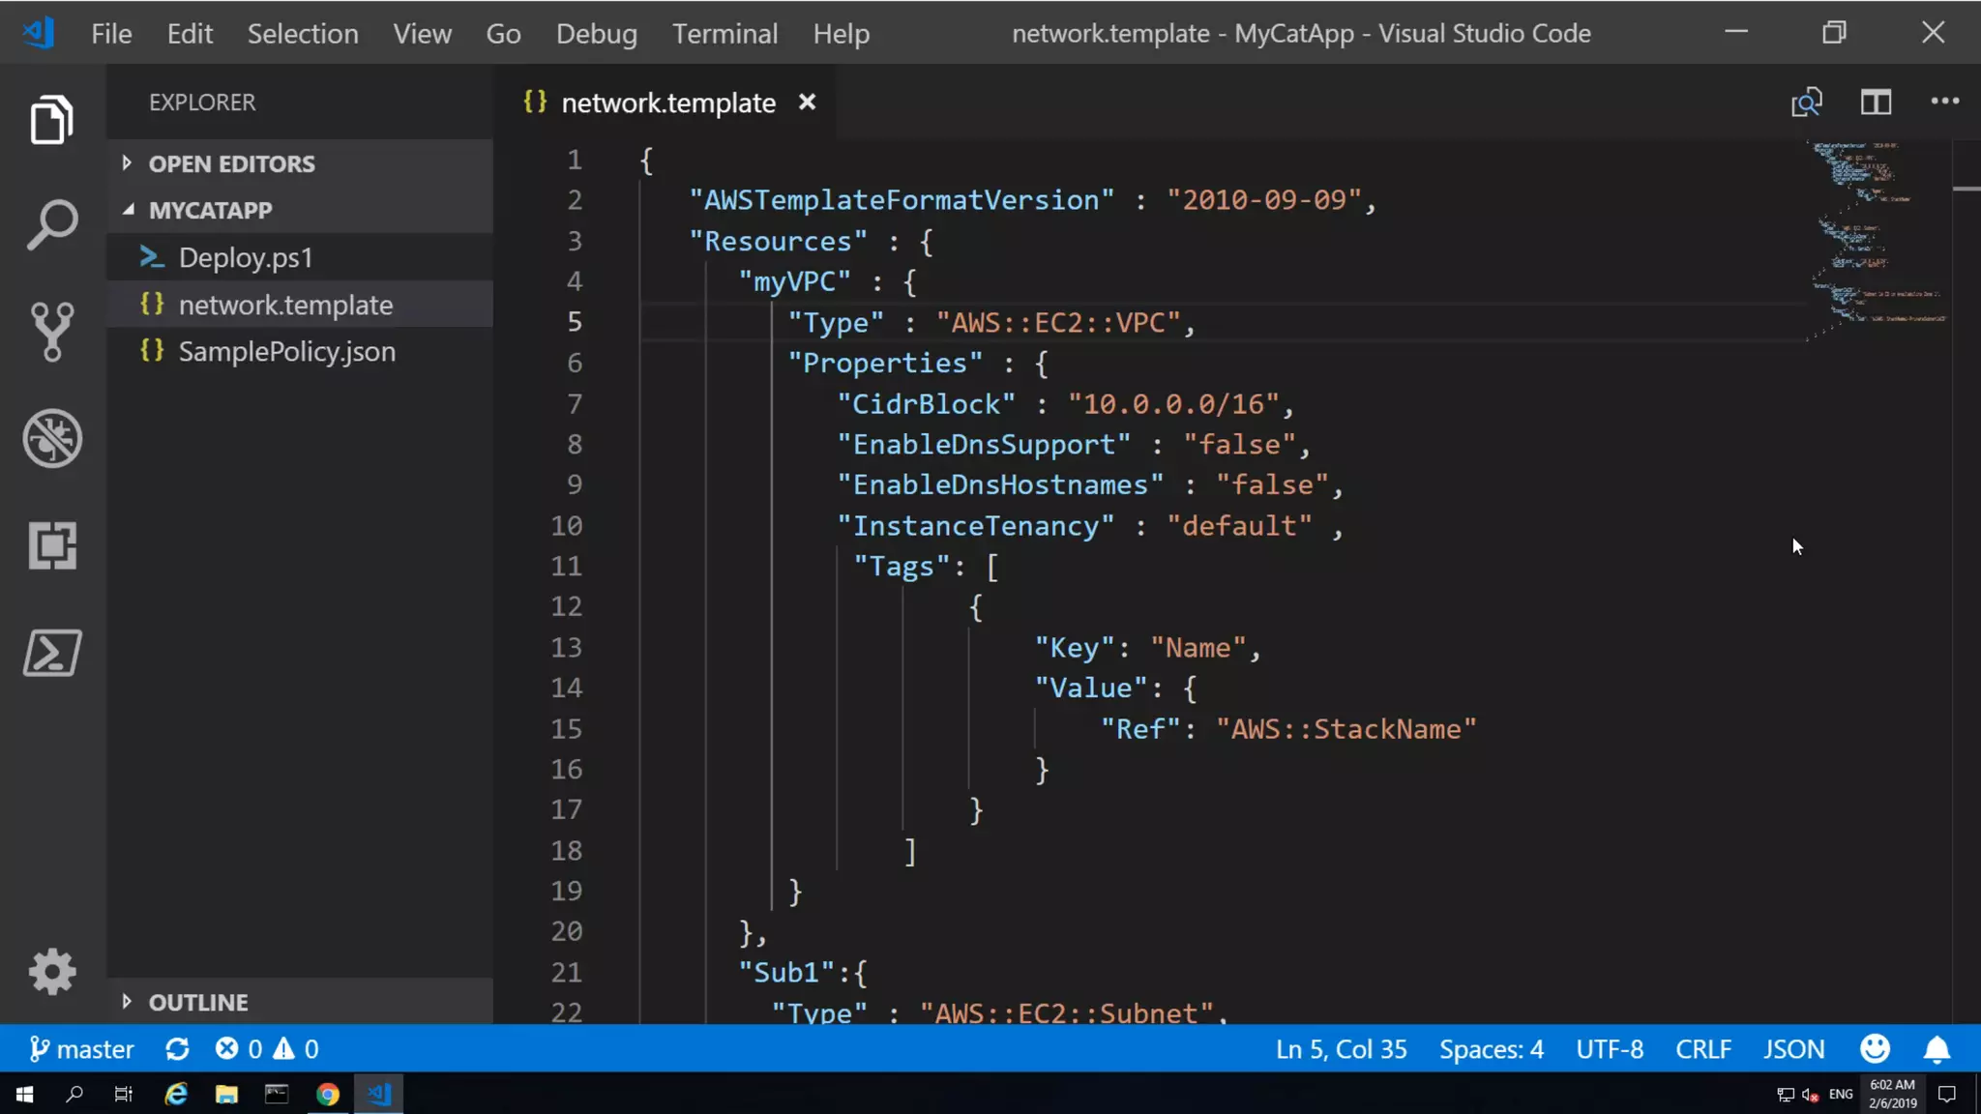Viewport: 1981px width, 1114px height.
Task: Open Deploy.ps1 in the explorer
Action: (x=246, y=258)
